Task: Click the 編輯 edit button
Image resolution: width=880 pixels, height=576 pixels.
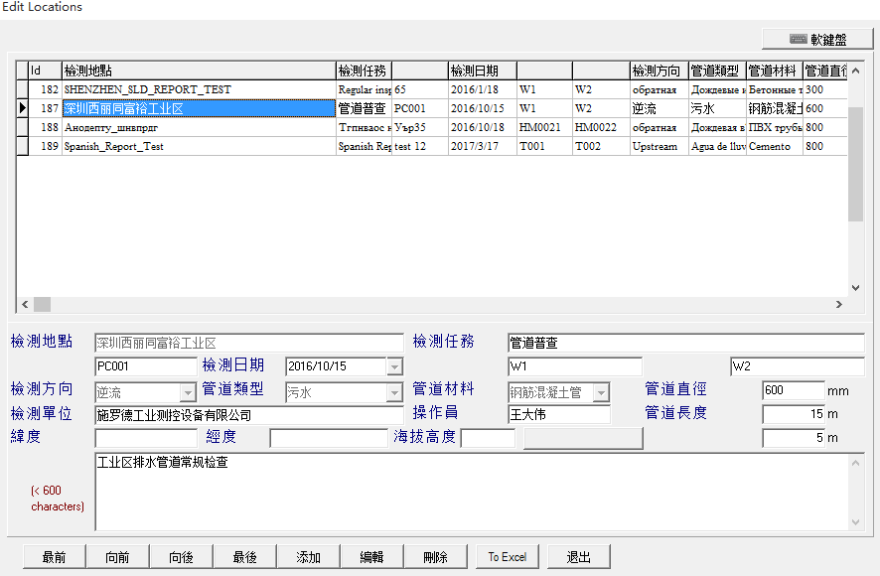Action: pos(371,557)
